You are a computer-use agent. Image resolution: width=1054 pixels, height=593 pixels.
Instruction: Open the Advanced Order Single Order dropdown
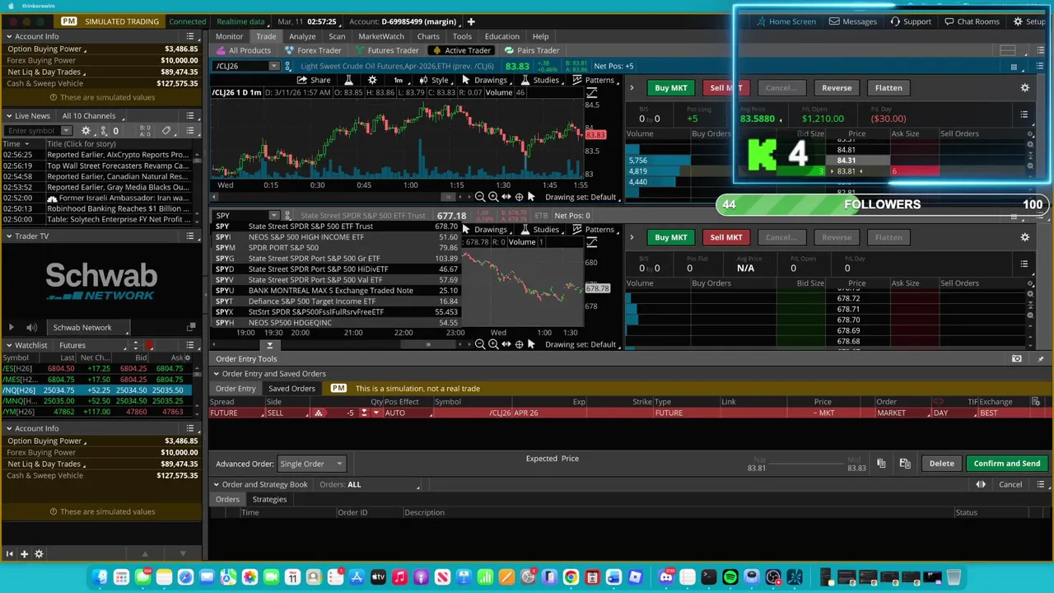click(x=311, y=464)
